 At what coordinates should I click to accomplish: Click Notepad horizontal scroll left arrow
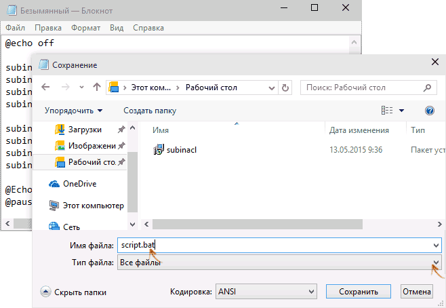coord(7,223)
